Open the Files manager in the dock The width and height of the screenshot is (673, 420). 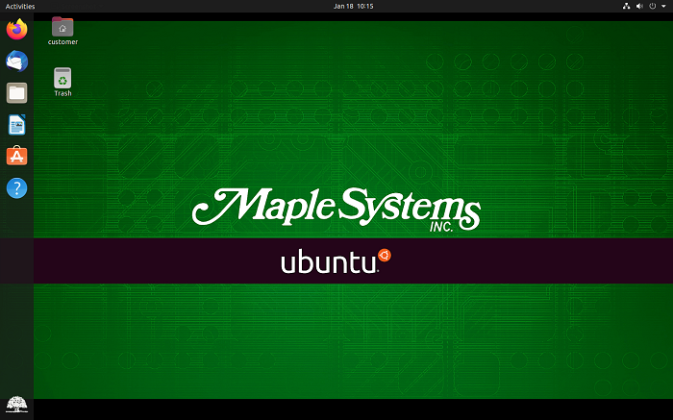pos(16,93)
